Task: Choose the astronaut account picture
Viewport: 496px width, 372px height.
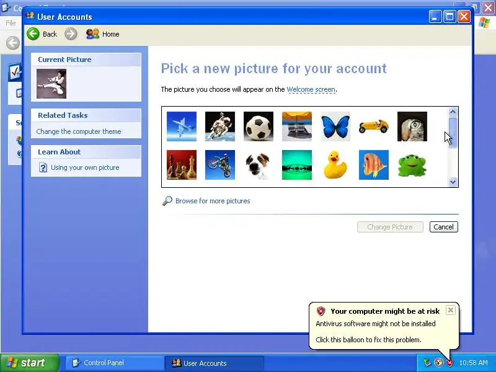Action: tap(220, 126)
